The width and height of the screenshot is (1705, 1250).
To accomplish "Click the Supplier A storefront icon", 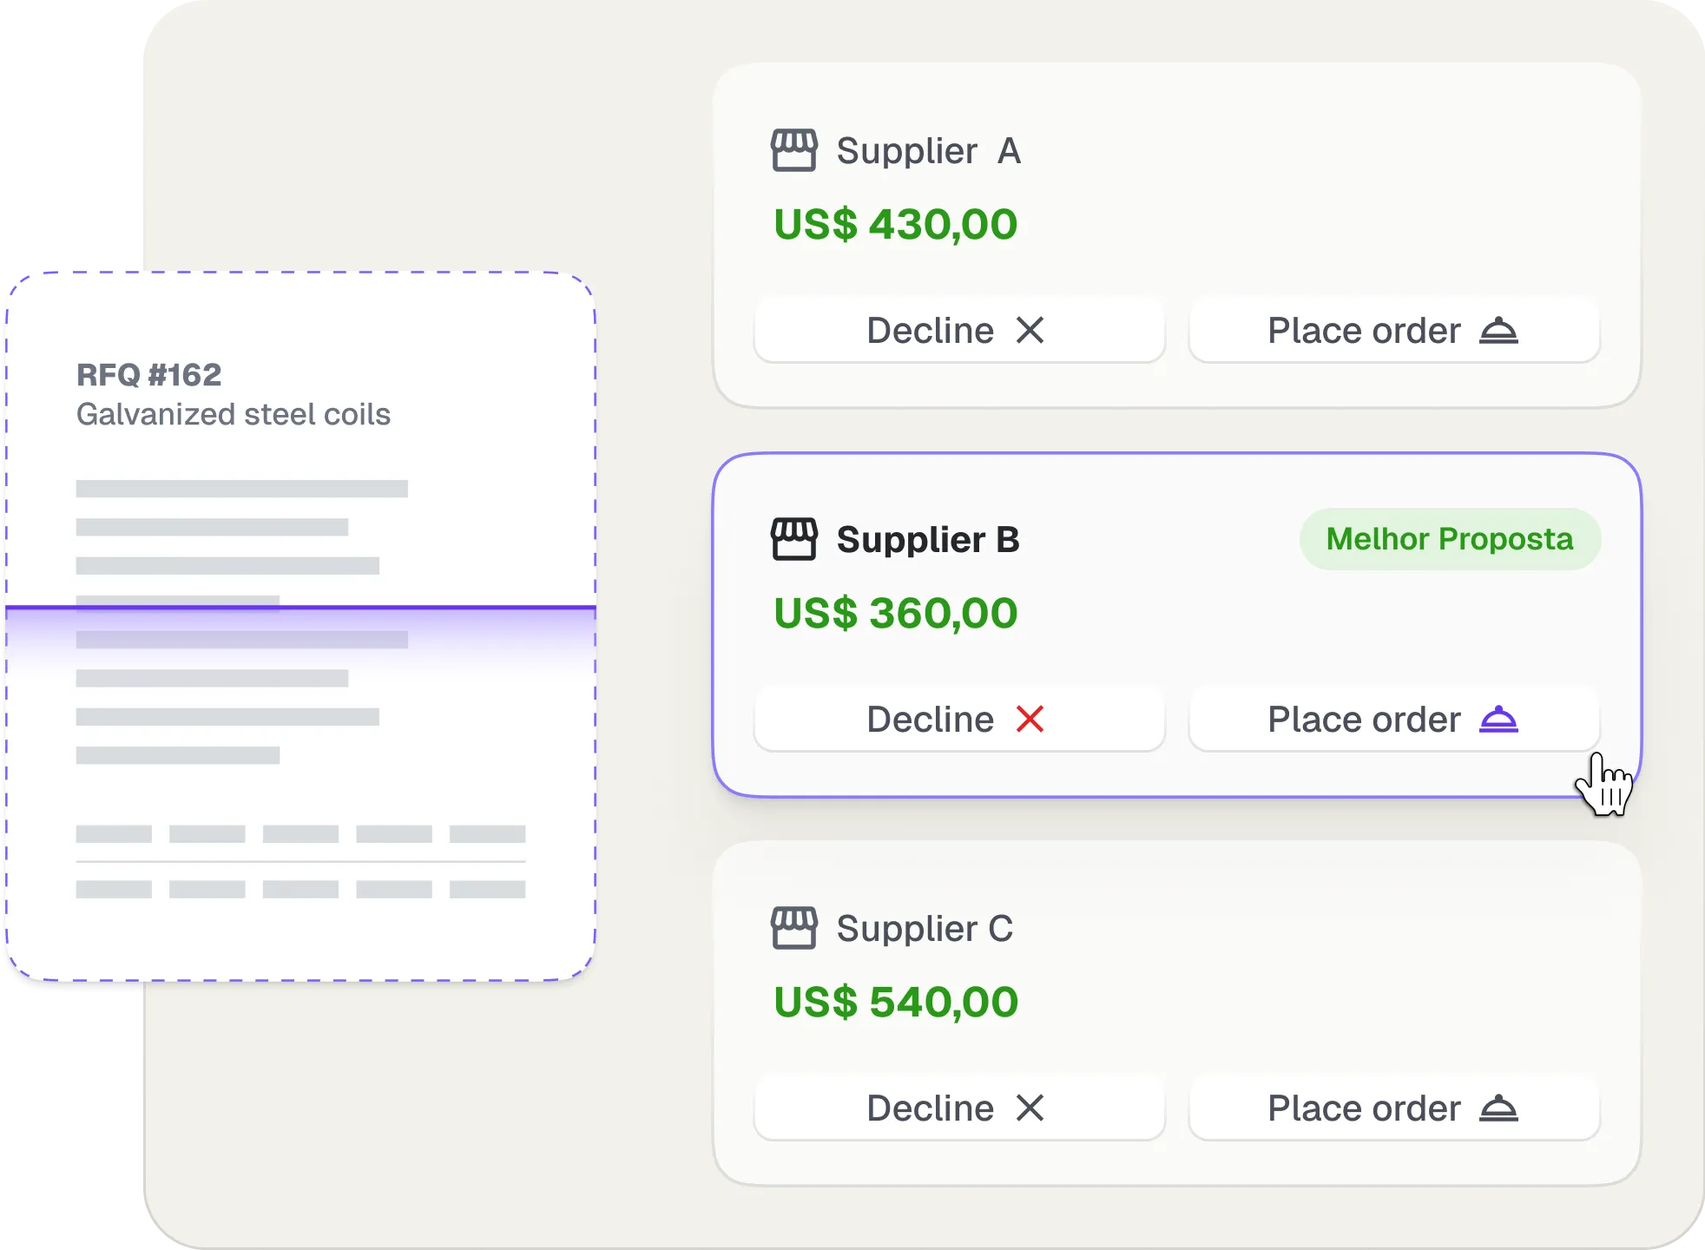I will 793,150.
